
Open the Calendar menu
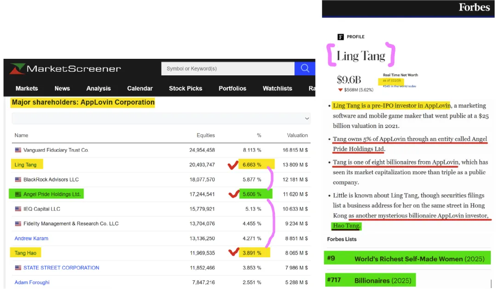click(x=140, y=88)
